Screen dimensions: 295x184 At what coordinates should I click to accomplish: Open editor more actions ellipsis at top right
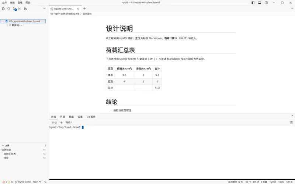[x=292, y=8]
